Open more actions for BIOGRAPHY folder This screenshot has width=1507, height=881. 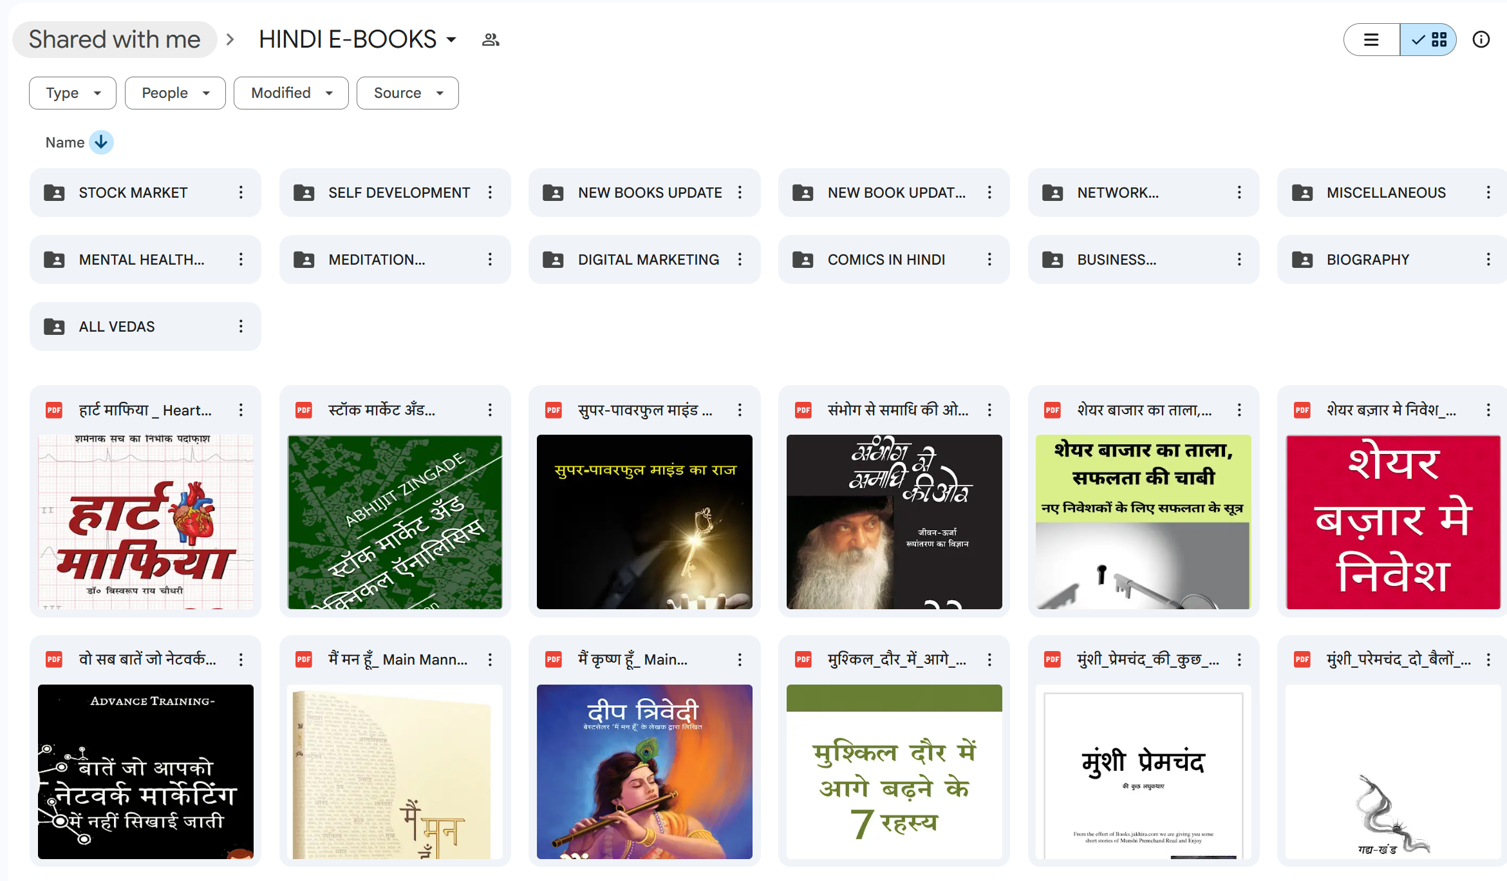tap(1488, 260)
